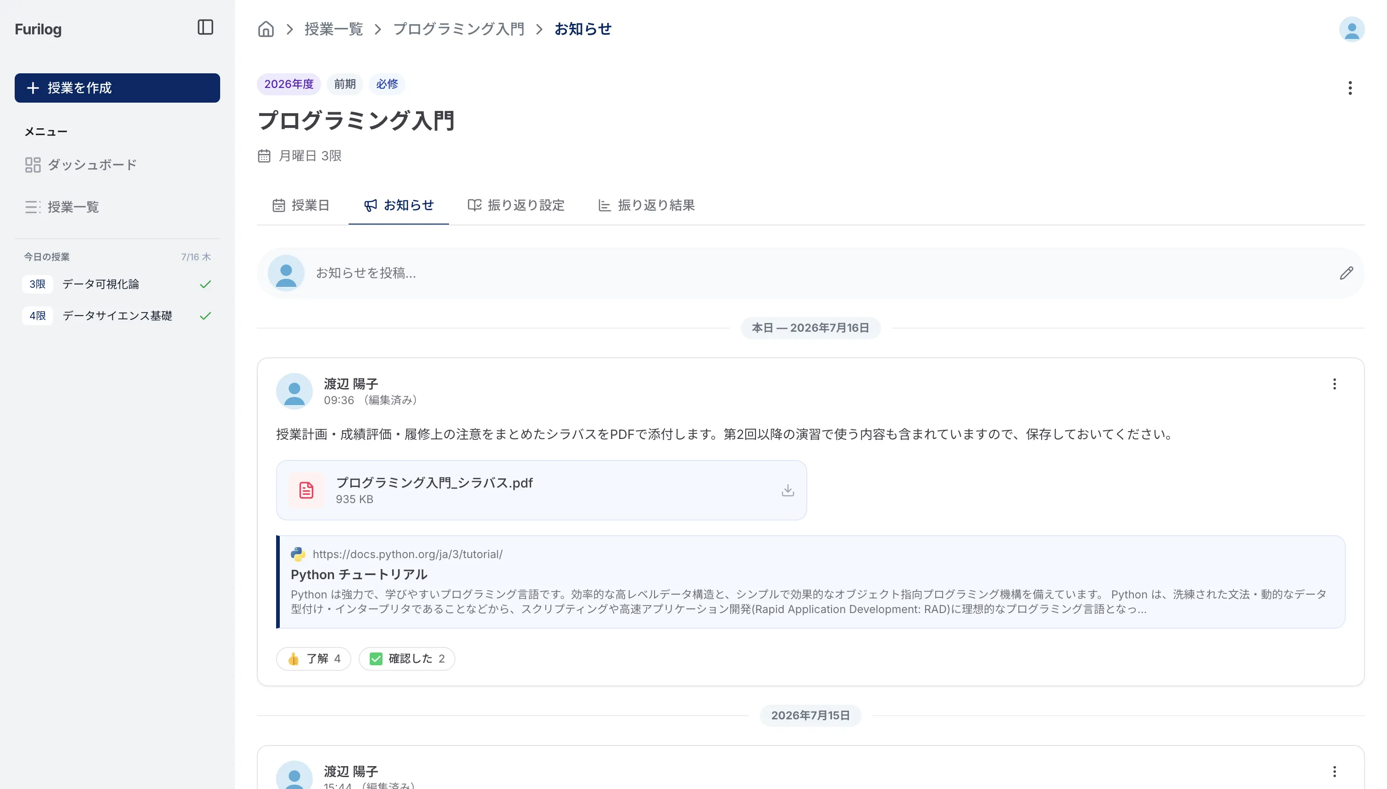Click the ダッシュボード grid icon
This screenshot has height=789, width=1387.
(x=33, y=165)
